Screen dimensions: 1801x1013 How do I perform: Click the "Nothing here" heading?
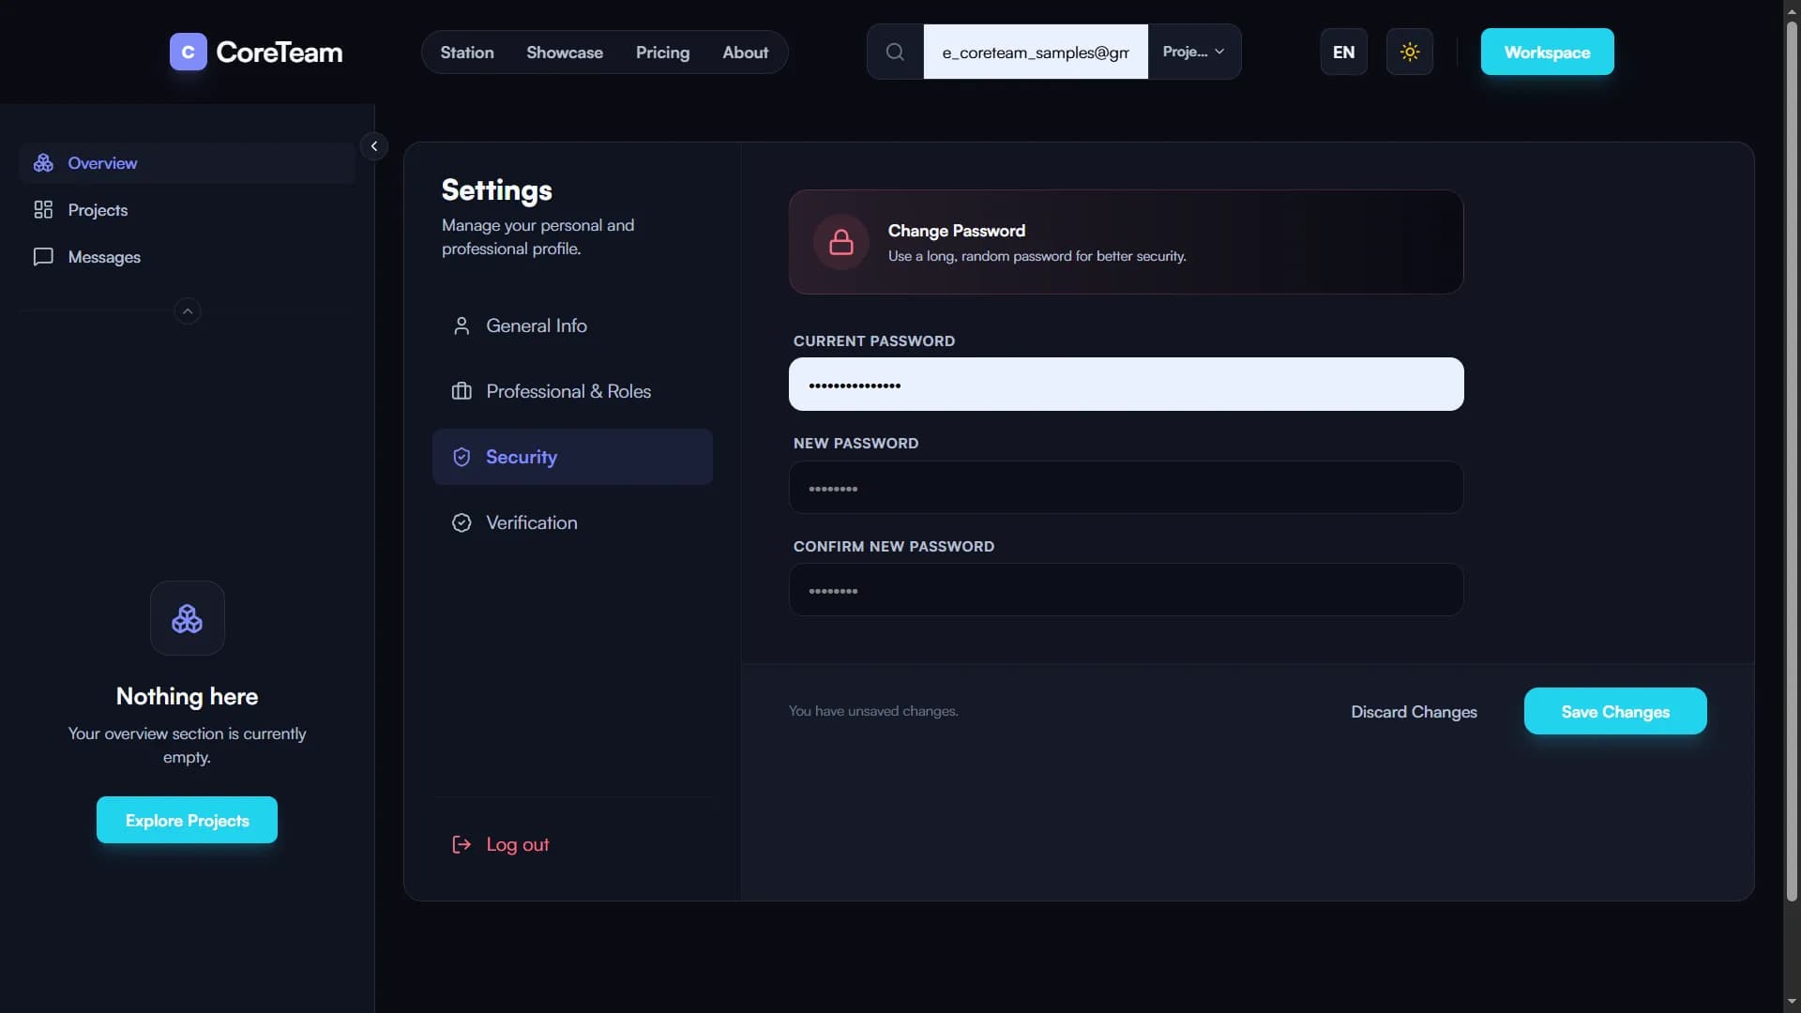187,696
